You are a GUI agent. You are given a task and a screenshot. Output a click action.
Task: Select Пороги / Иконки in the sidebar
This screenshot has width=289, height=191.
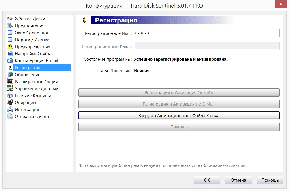(x=32, y=40)
